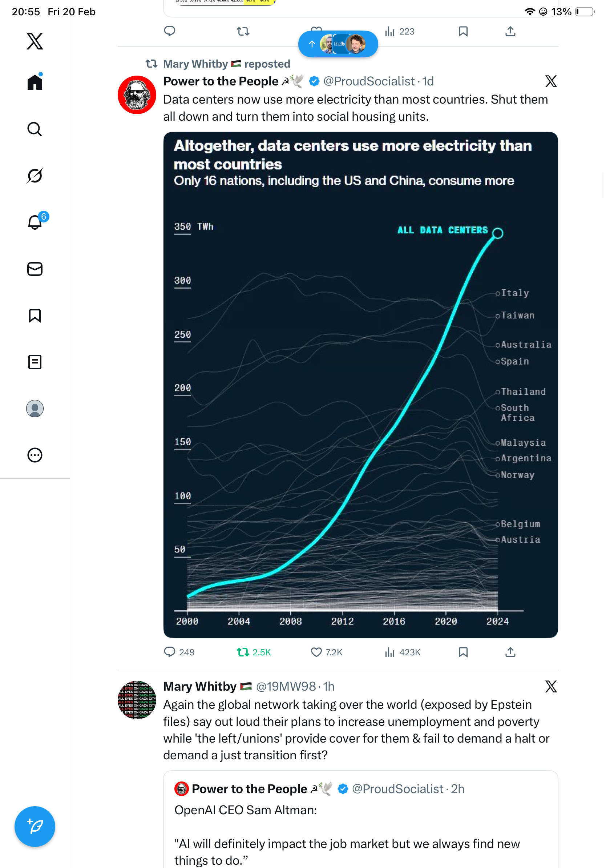Undo repost on the data centers post
The image size is (606, 868).
pyautogui.click(x=243, y=652)
